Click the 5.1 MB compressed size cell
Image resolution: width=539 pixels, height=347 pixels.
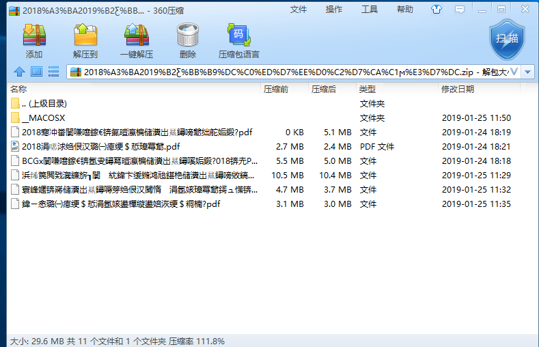[337, 133]
